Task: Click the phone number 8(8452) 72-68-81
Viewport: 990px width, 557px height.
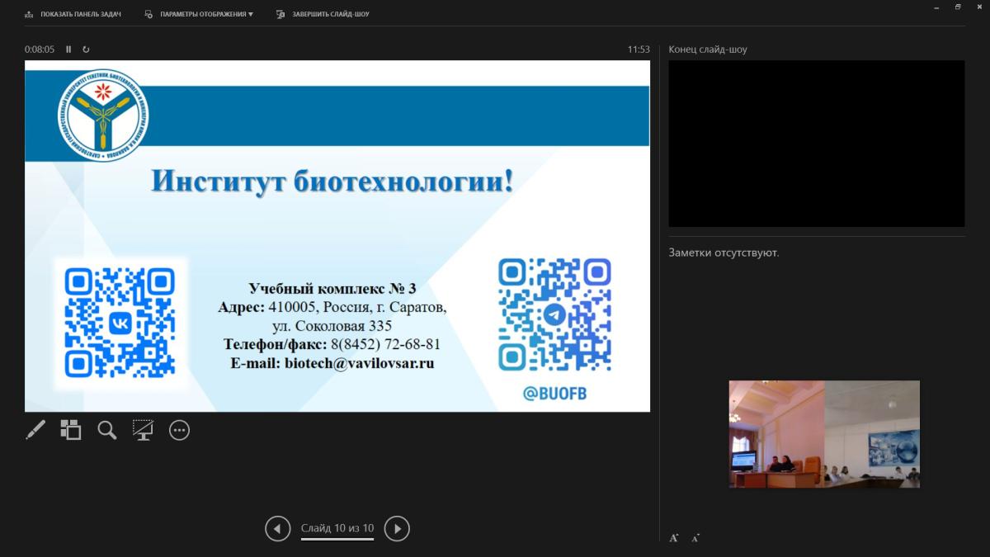Action: click(385, 344)
